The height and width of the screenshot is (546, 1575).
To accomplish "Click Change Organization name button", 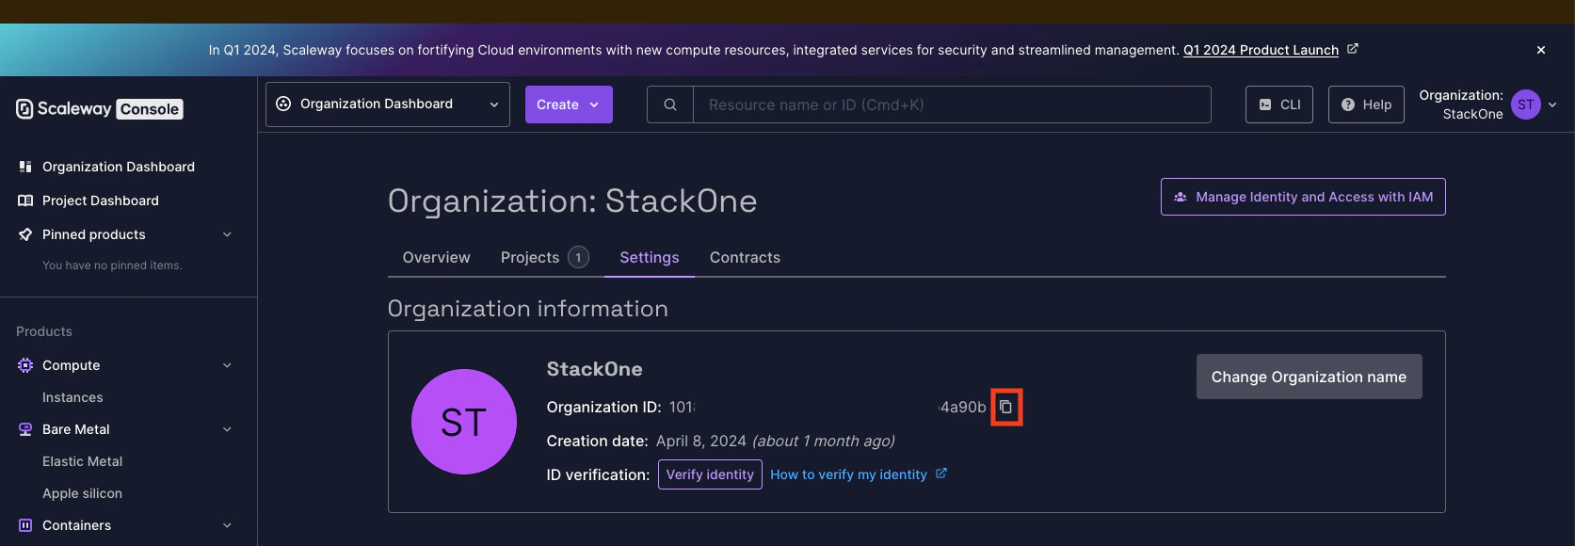I will coord(1309,377).
